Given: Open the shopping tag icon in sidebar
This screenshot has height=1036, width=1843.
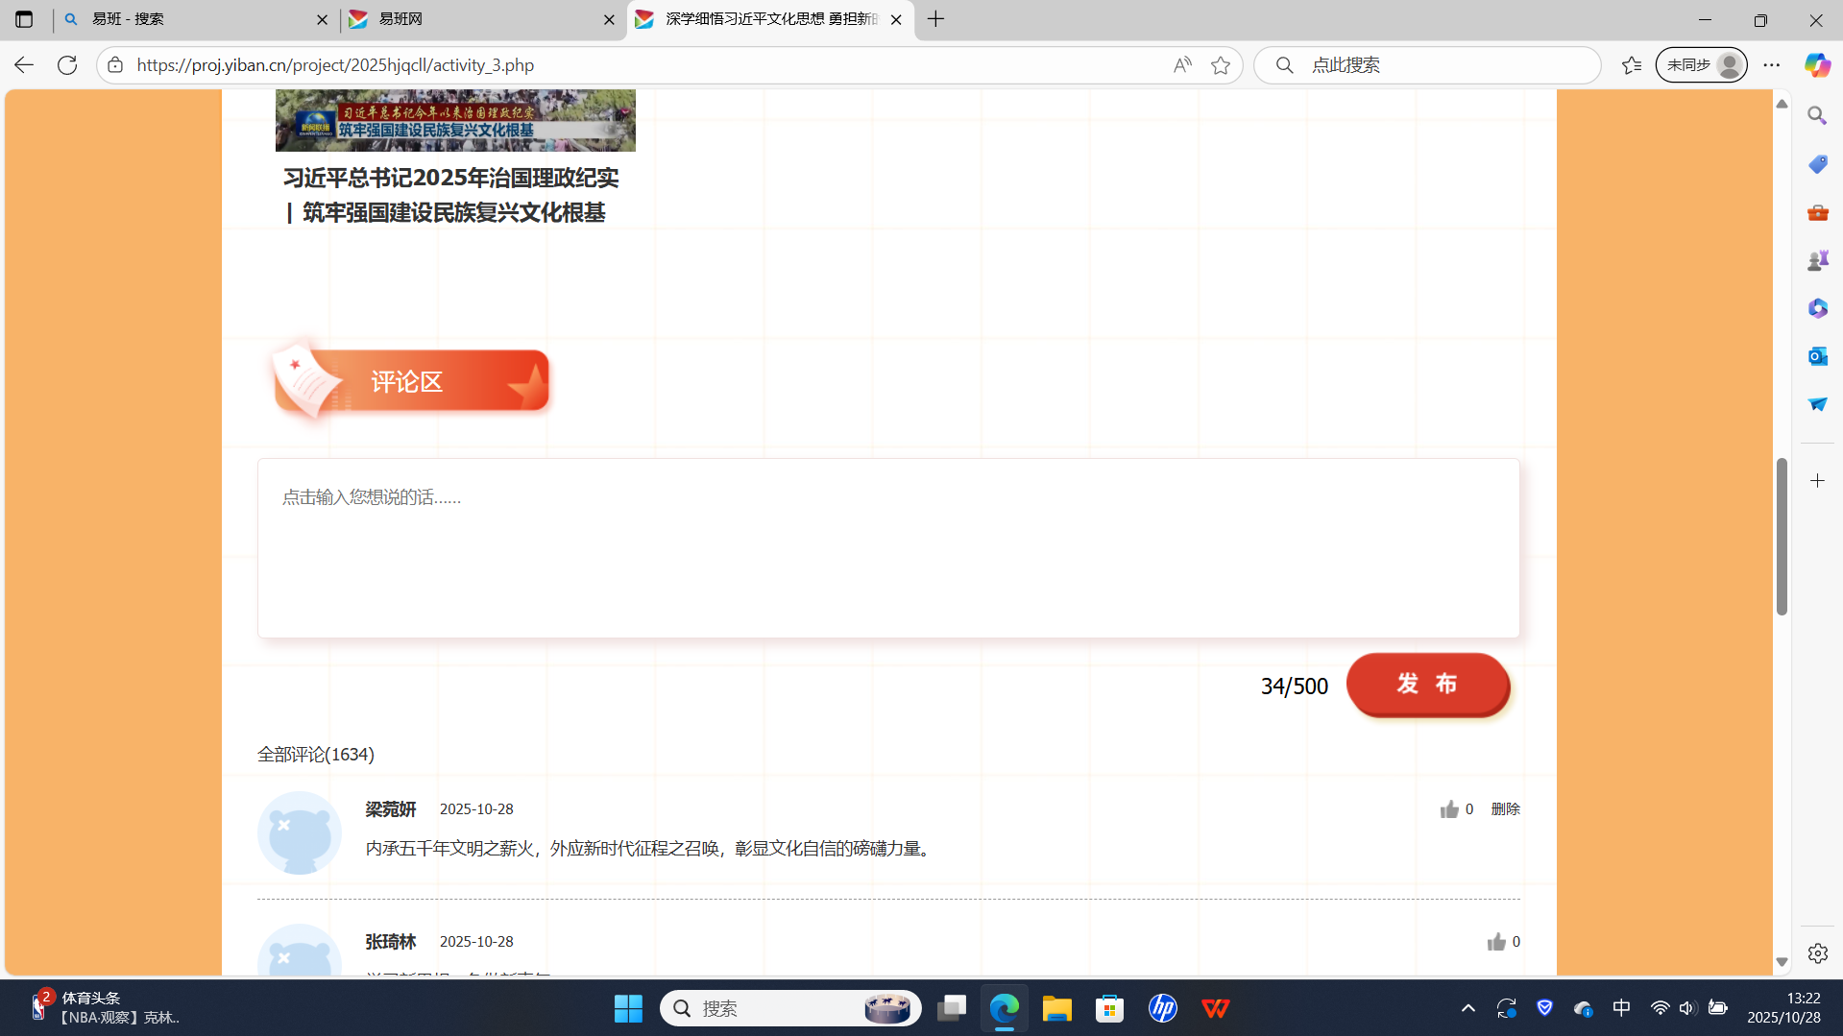Looking at the screenshot, I should coord(1817,164).
